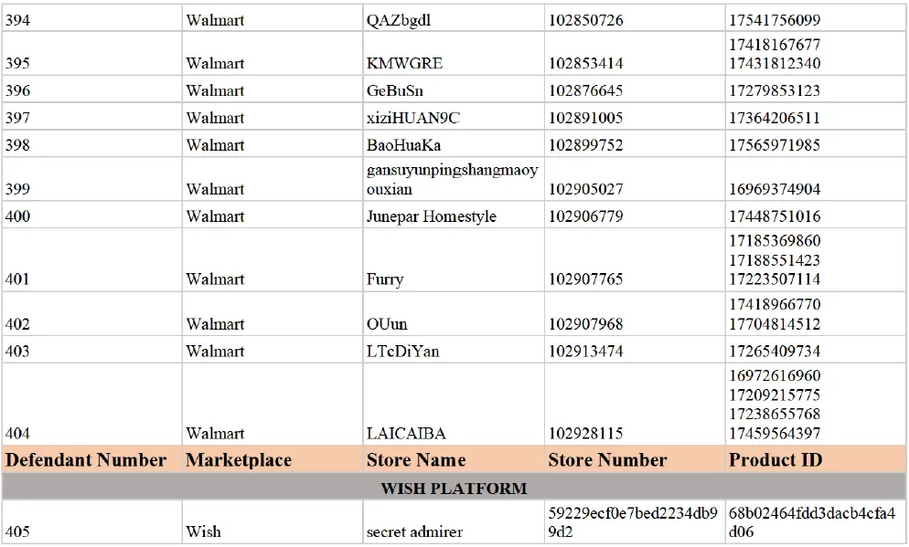Screen dimensions: 909x547
Task: Select defendant number 397
Action: tap(17, 118)
